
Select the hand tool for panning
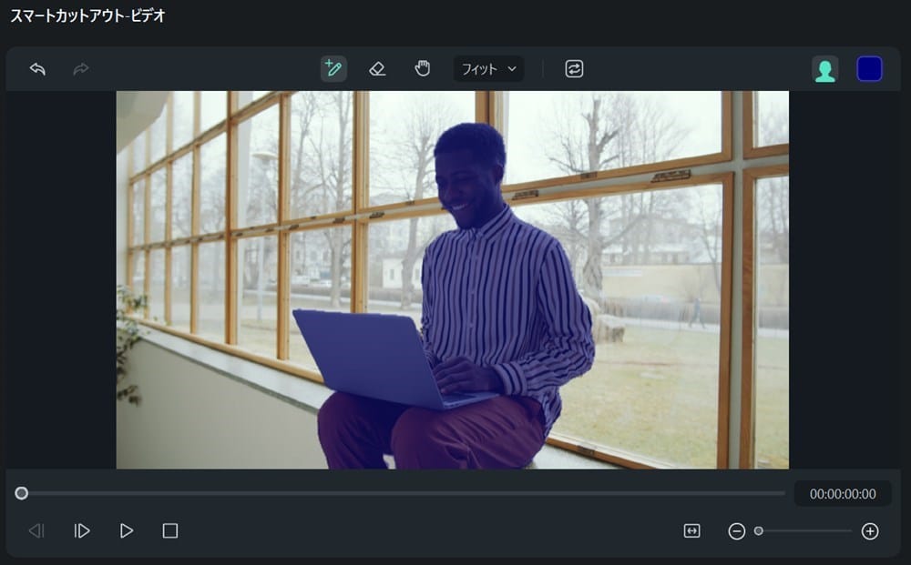click(422, 68)
